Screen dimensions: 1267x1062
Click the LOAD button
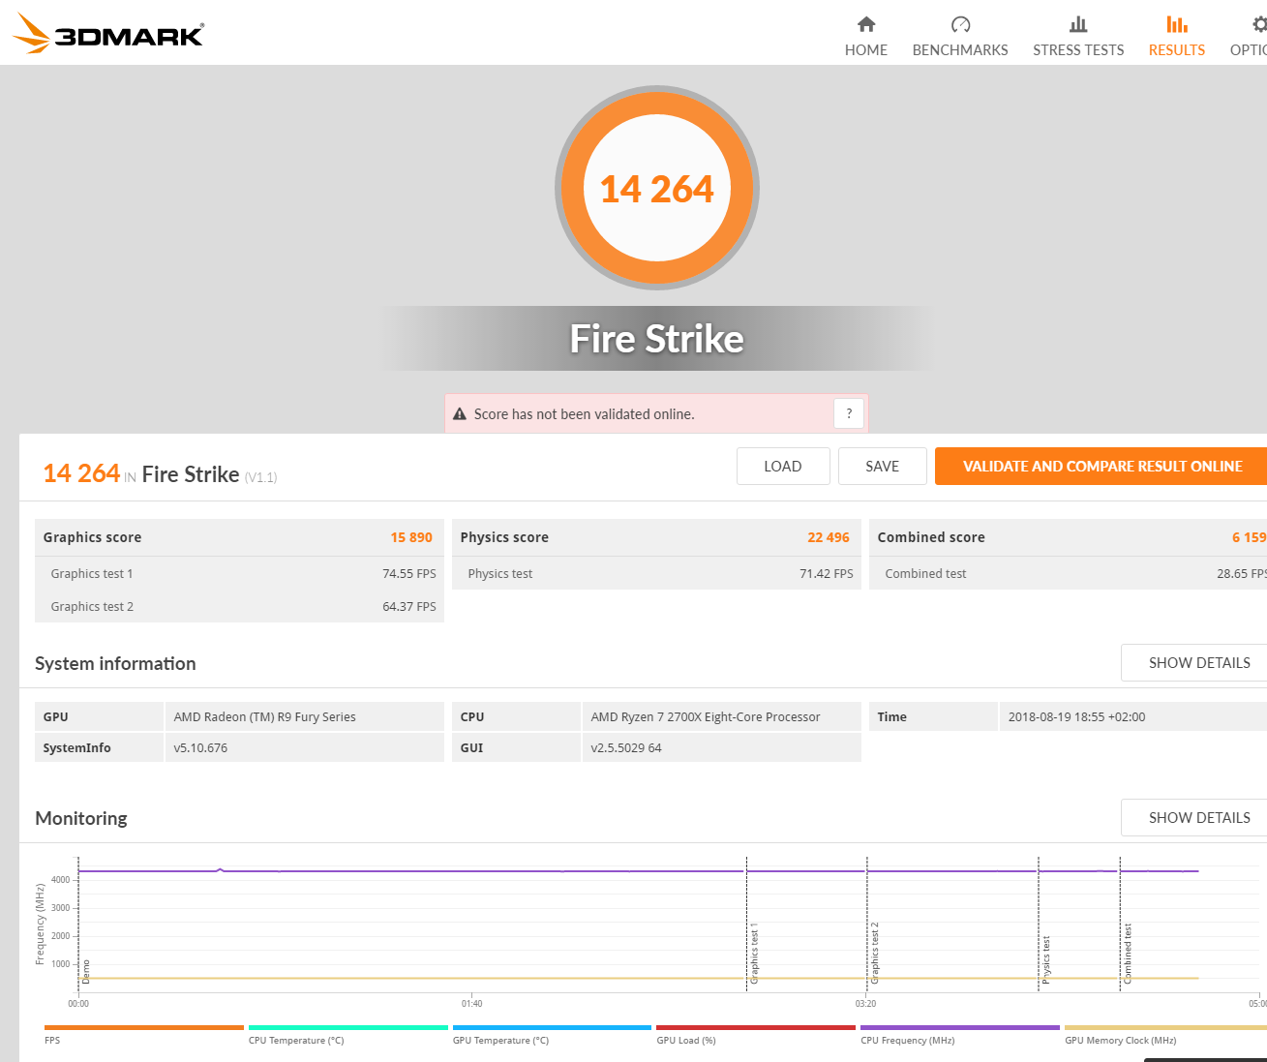coord(783,466)
